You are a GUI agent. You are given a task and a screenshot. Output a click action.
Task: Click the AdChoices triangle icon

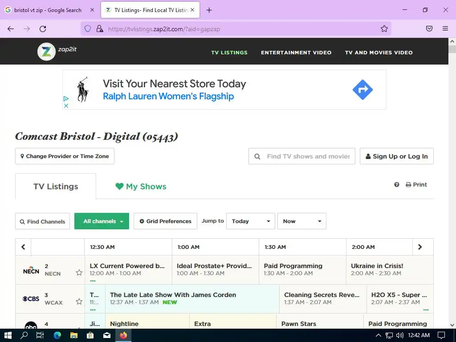[x=66, y=99]
